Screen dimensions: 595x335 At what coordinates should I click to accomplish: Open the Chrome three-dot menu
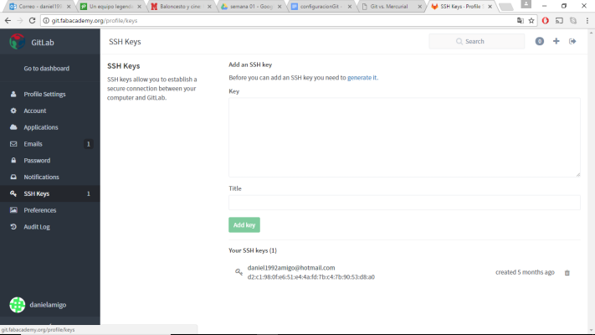click(x=587, y=20)
